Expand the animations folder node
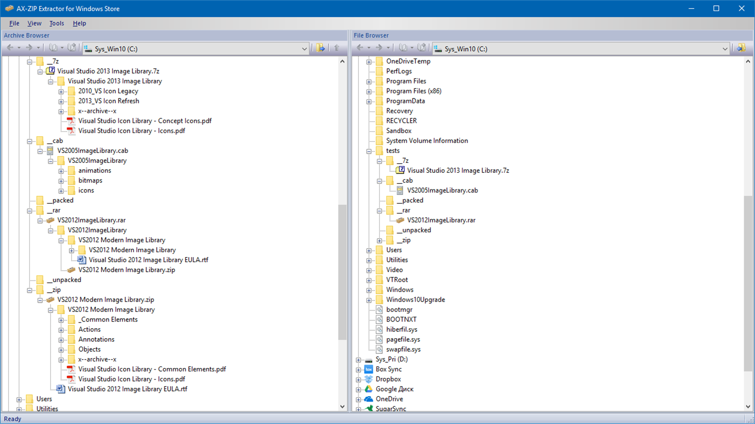 click(61, 171)
